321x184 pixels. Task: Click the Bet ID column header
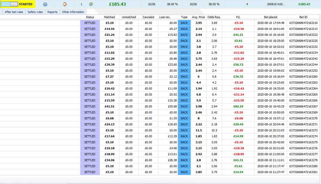click(303, 17)
